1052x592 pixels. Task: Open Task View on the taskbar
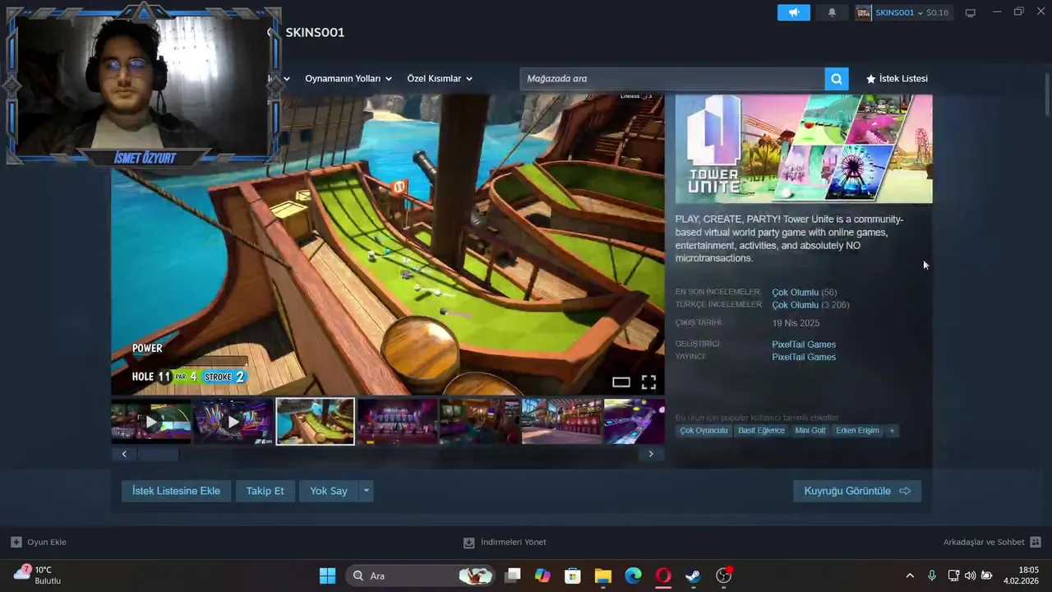(512, 576)
